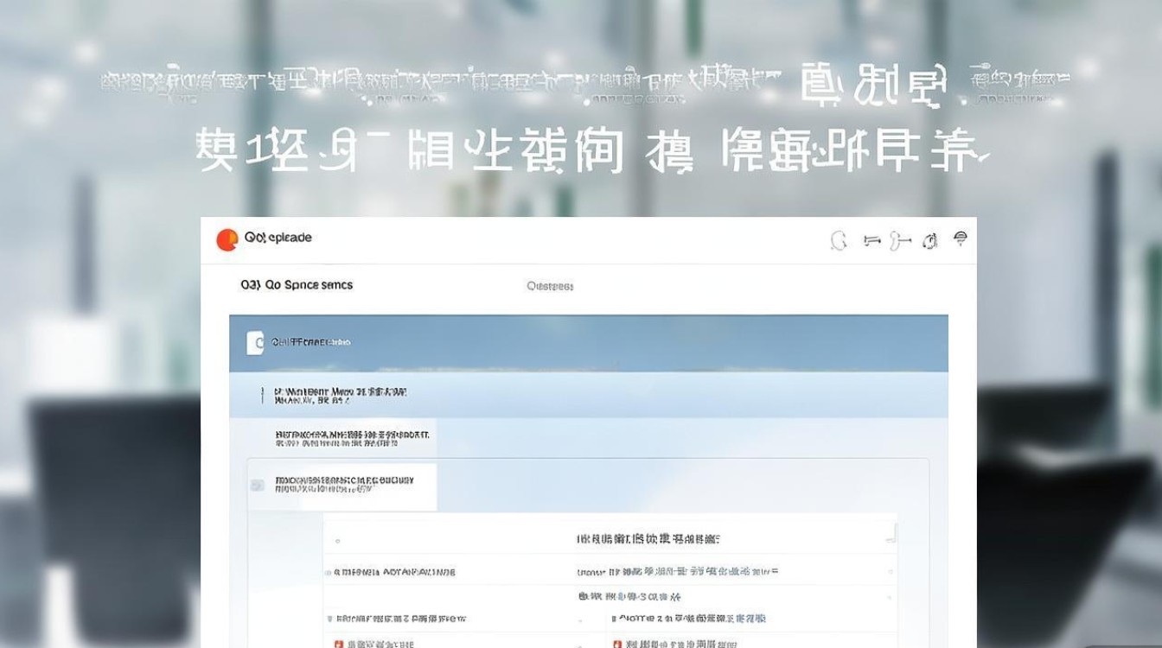Click the small gray icon beside third list entry
The width and height of the screenshot is (1162, 648).
pyautogui.click(x=257, y=486)
